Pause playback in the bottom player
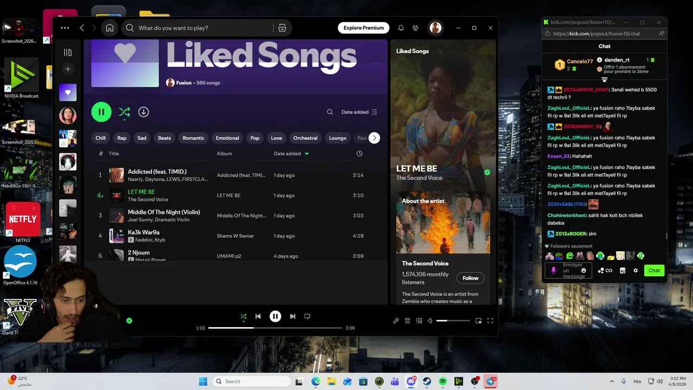 click(275, 316)
